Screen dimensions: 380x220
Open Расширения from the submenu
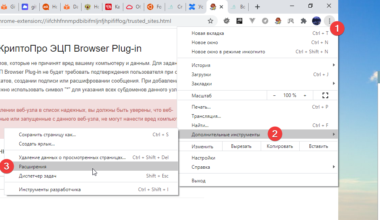click(91, 167)
